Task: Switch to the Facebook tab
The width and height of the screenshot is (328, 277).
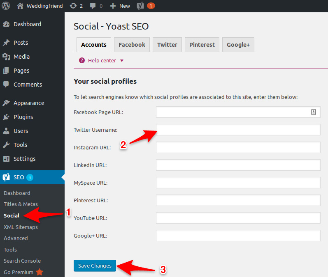Action: 132,45
